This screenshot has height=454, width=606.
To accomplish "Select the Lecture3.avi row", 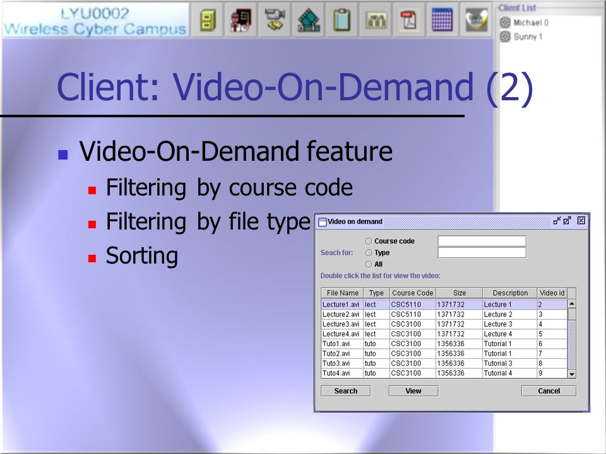I will coord(444,324).
